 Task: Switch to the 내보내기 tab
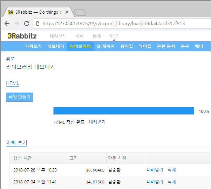56,46
